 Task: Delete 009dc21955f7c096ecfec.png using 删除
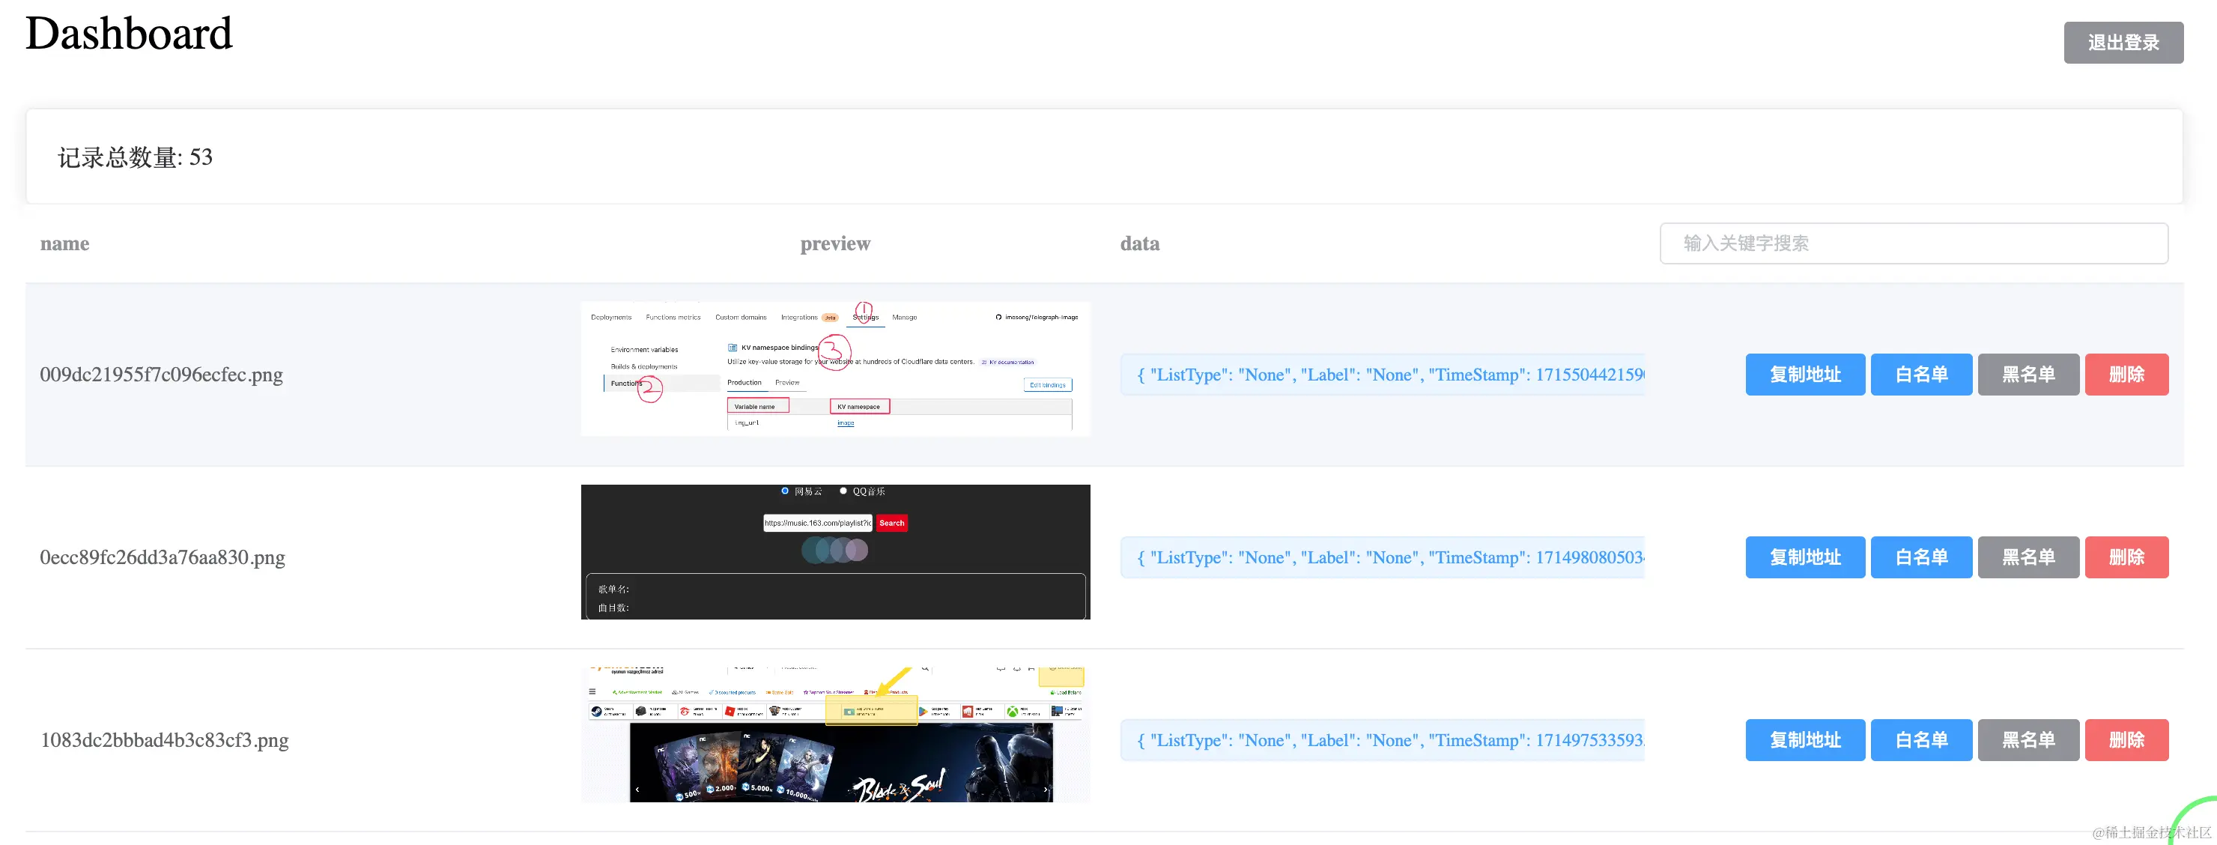[x=2126, y=375]
